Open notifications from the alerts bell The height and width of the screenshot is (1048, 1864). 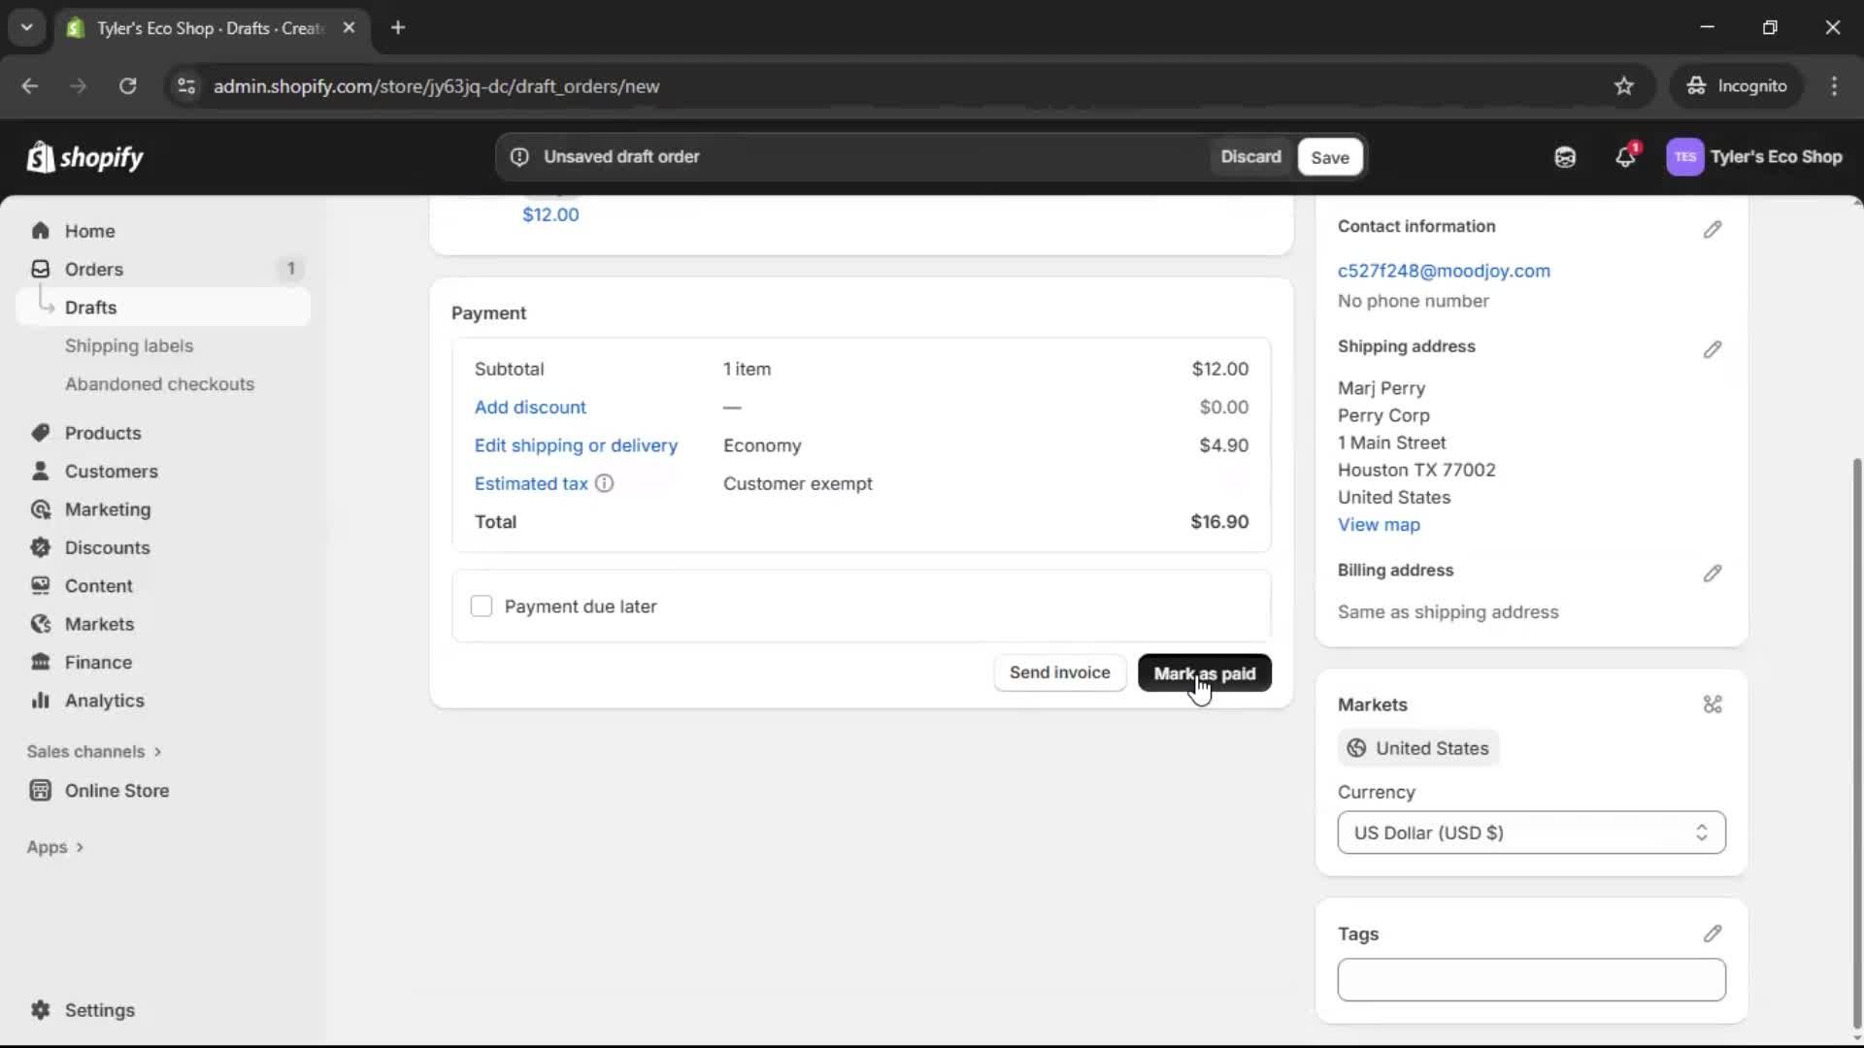click(x=1627, y=156)
